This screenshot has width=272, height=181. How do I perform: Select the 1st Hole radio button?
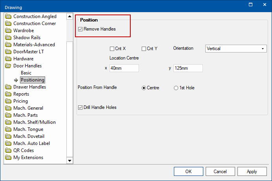(176, 88)
